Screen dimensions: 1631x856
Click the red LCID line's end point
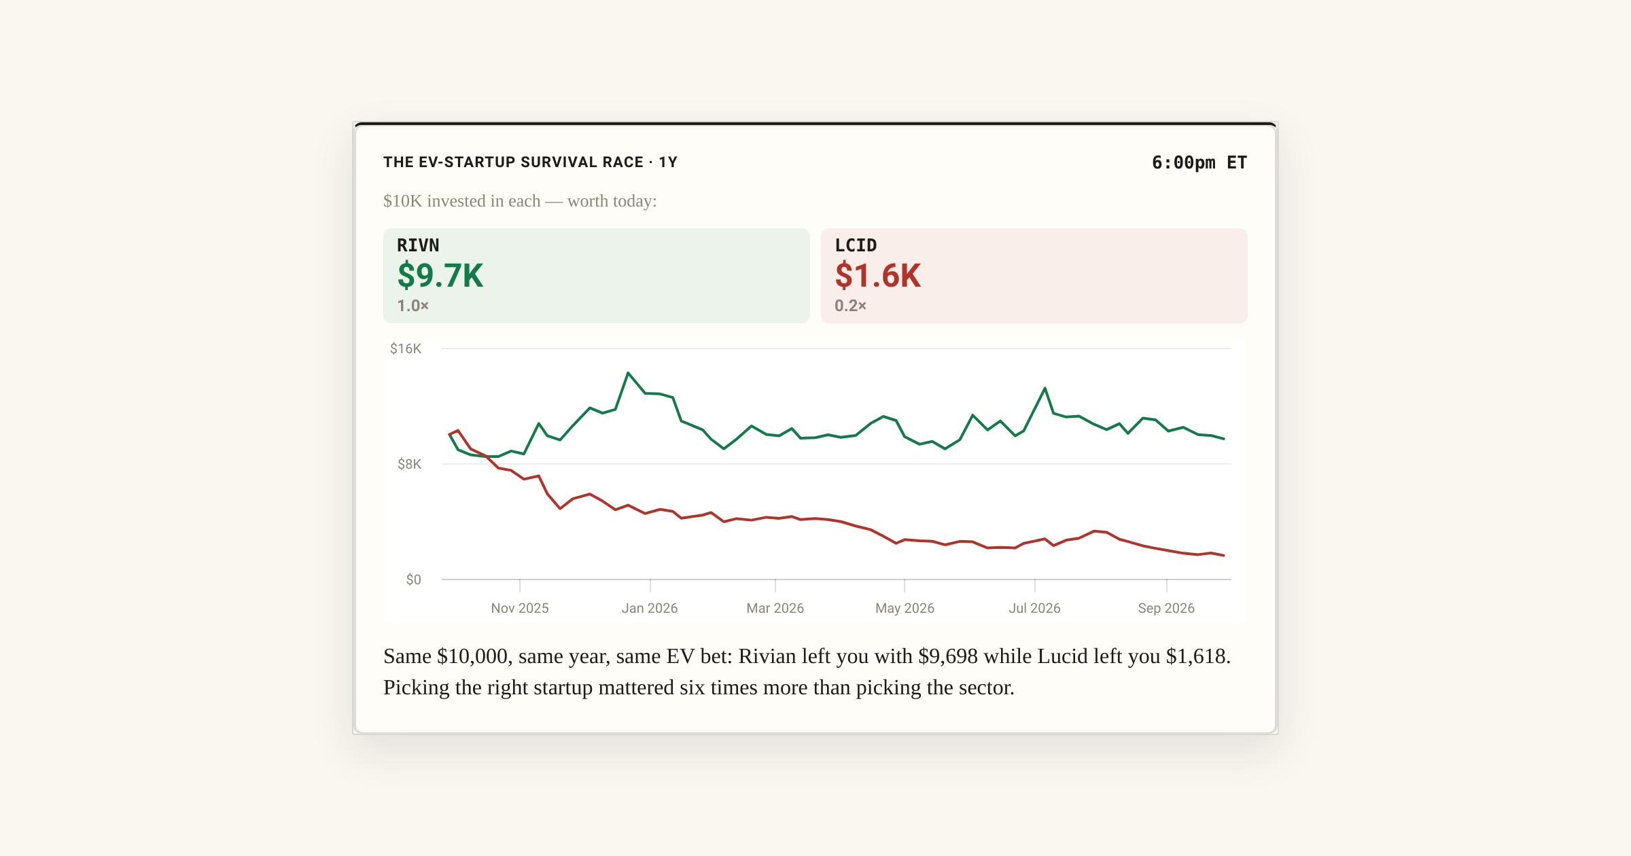click(x=1224, y=555)
